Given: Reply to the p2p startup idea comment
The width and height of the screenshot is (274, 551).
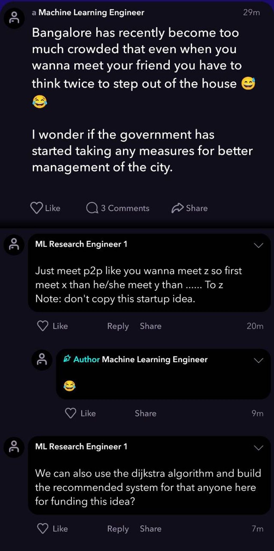Looking at the screenshot, I should pyautogui.click(x=118, y=326).
